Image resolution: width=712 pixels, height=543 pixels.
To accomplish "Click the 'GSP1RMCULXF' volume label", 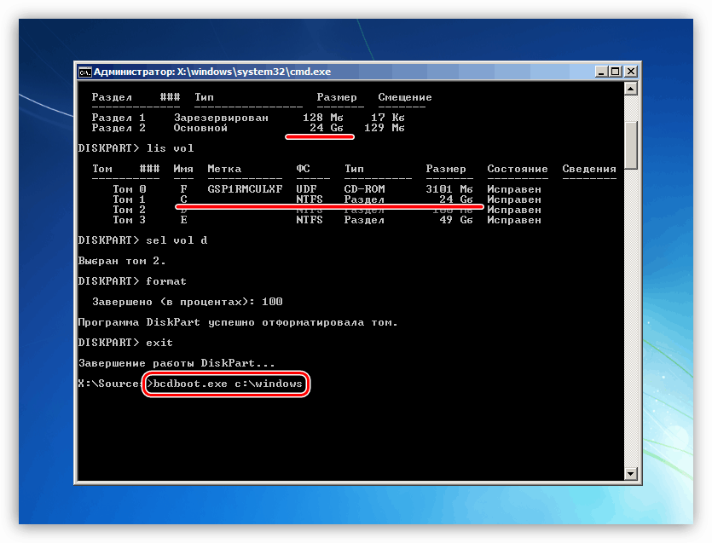I will [245, 189].
